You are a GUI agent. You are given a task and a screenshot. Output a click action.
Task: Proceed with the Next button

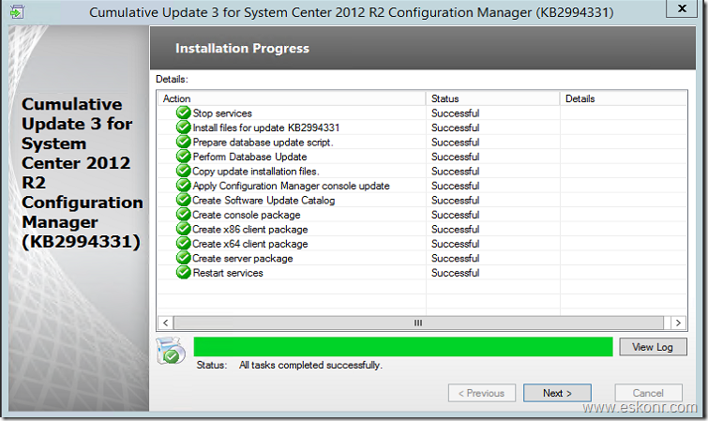557,393
